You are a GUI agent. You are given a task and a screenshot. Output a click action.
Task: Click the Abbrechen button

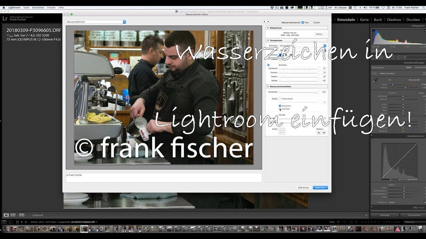(x=304, y=188)
